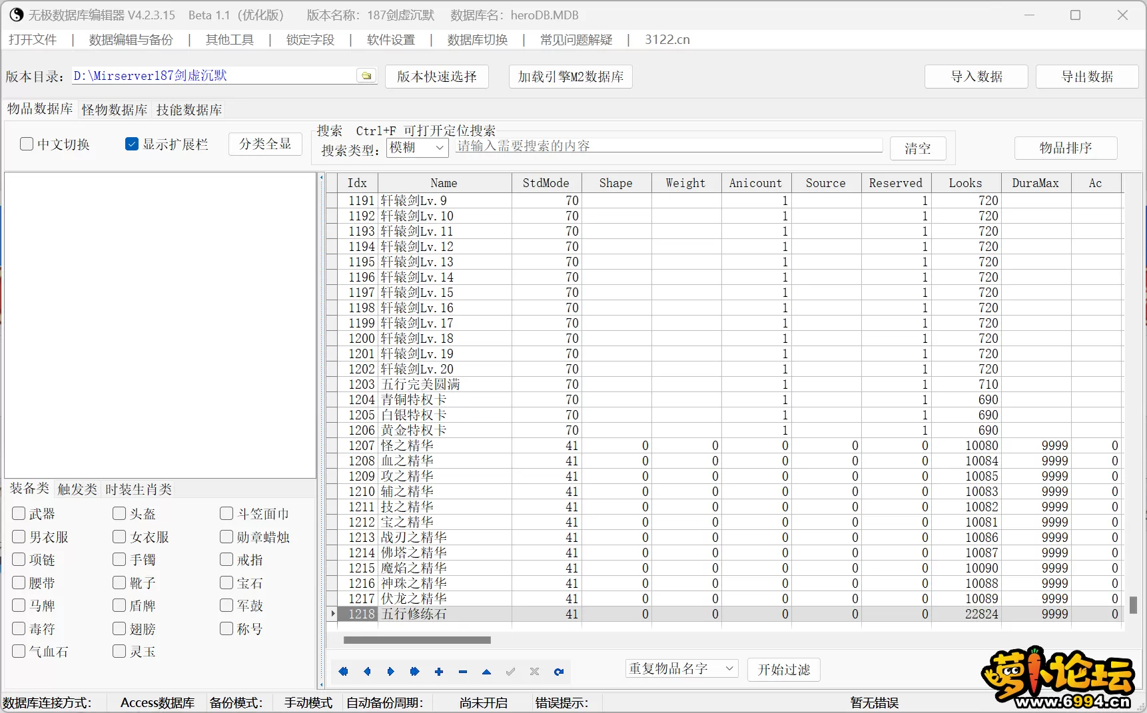Clear search with 清空 button
The image size is (1147, 713).
(918, 148)
